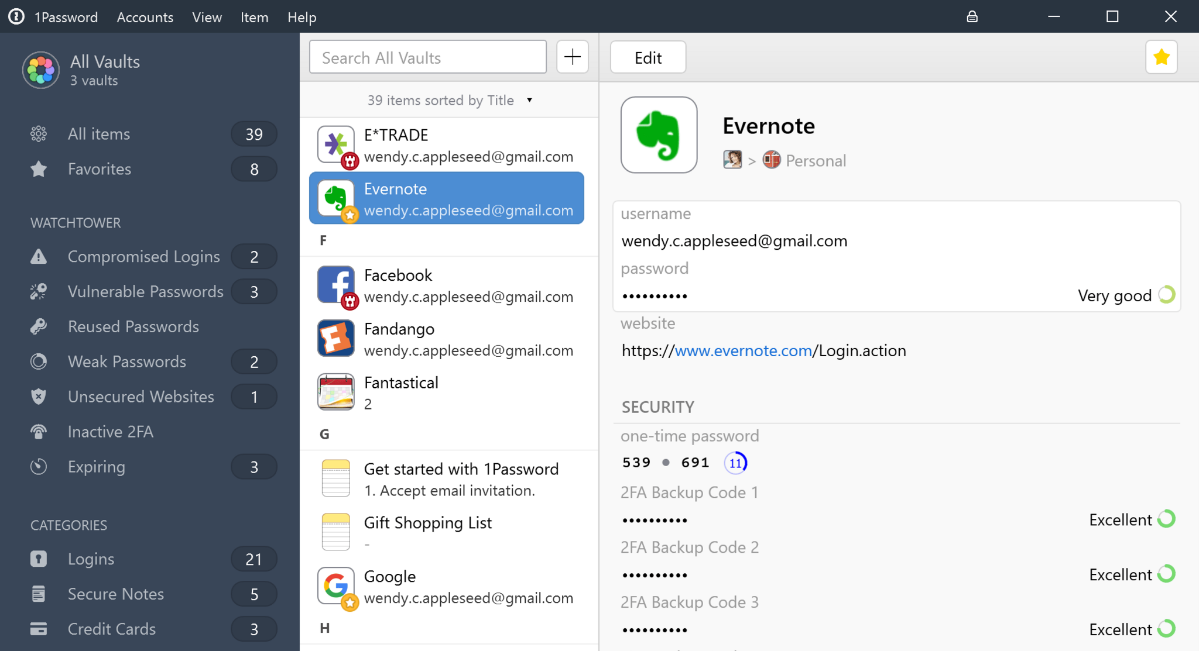Open the Item menu
Image resolution: width=1199 pixels, height=651 pixels.
(255, 18)
